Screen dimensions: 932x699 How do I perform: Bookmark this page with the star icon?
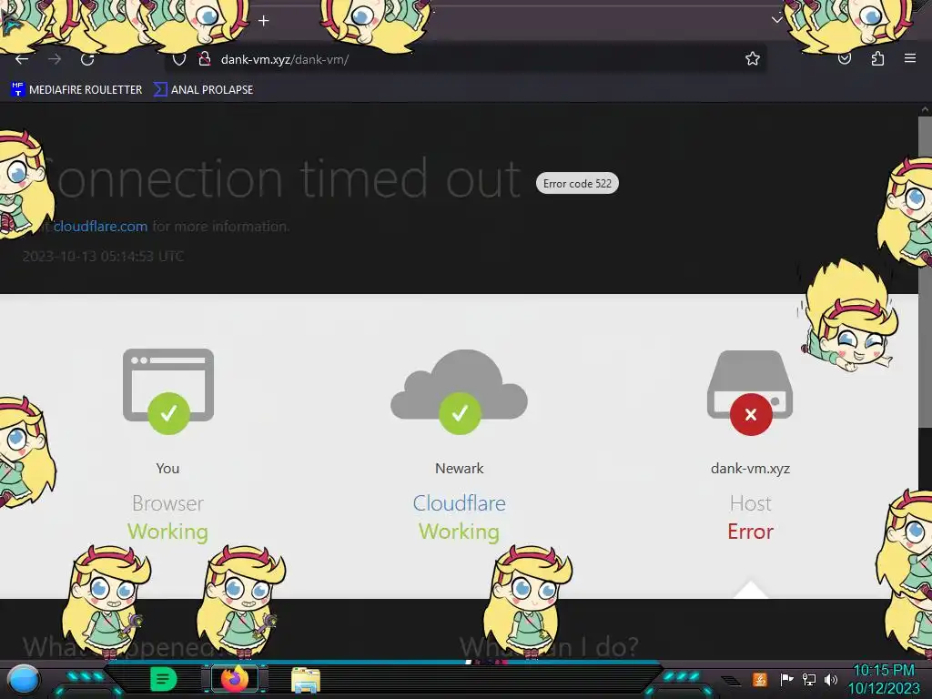[x=753, y=58]
